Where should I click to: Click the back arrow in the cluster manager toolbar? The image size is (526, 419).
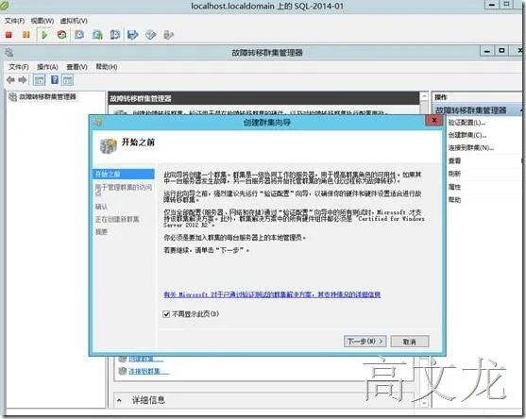(10, 80)
